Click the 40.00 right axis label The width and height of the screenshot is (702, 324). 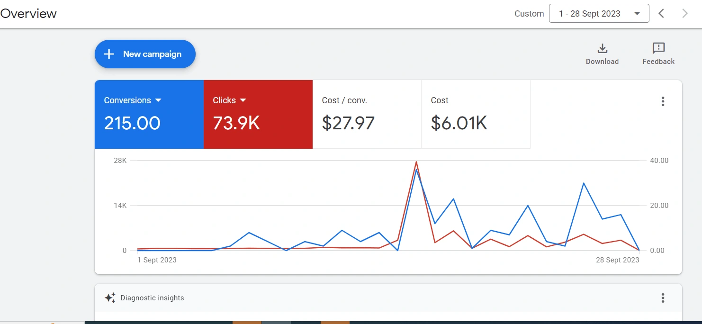point(659,161)
